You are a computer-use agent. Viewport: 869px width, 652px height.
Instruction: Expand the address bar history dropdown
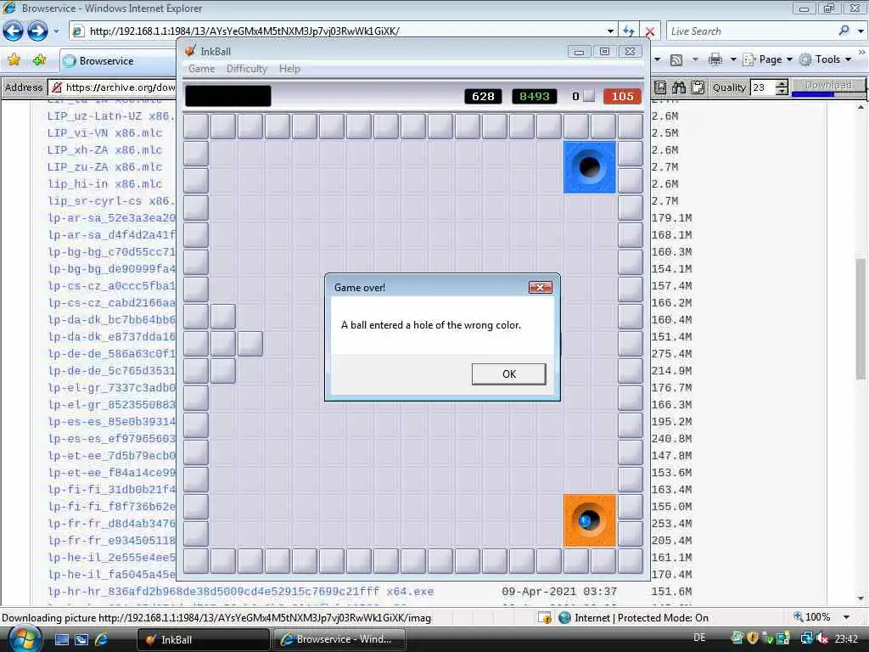point(610,31)
